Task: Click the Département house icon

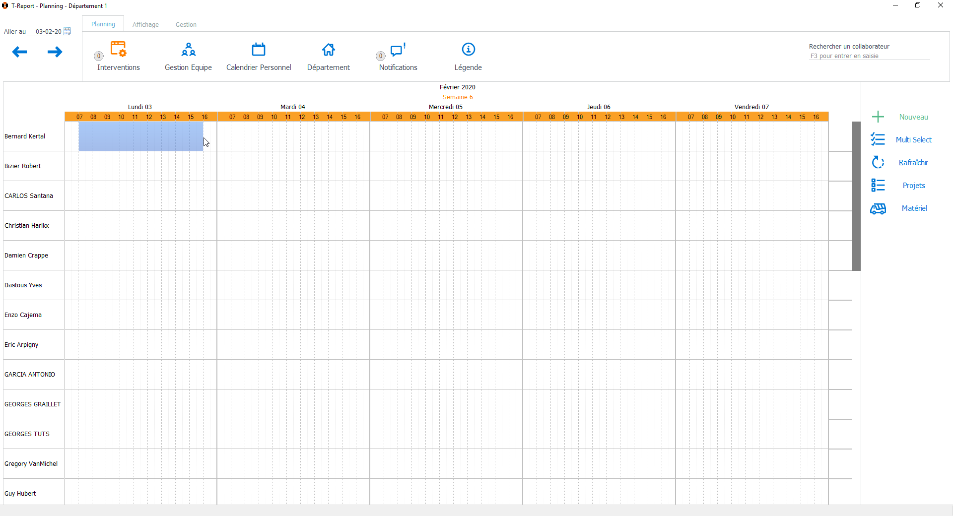Action: [328, 50]
